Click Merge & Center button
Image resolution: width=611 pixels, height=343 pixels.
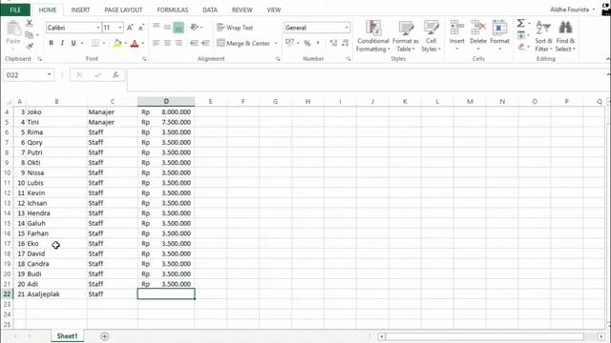(243, 43)
